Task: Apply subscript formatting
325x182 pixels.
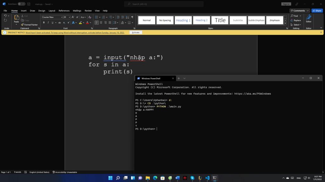Action: click(x=64, y=22)
